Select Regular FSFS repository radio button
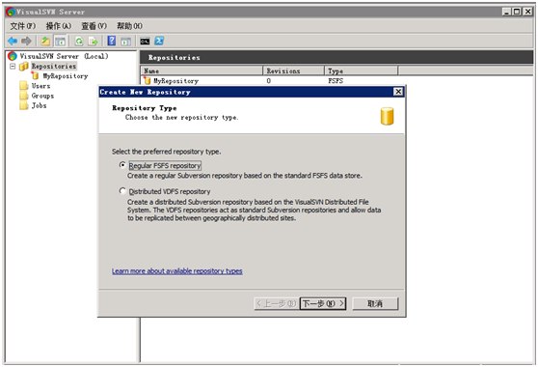Viewport: 538px width, 367px height. [122, 165]
